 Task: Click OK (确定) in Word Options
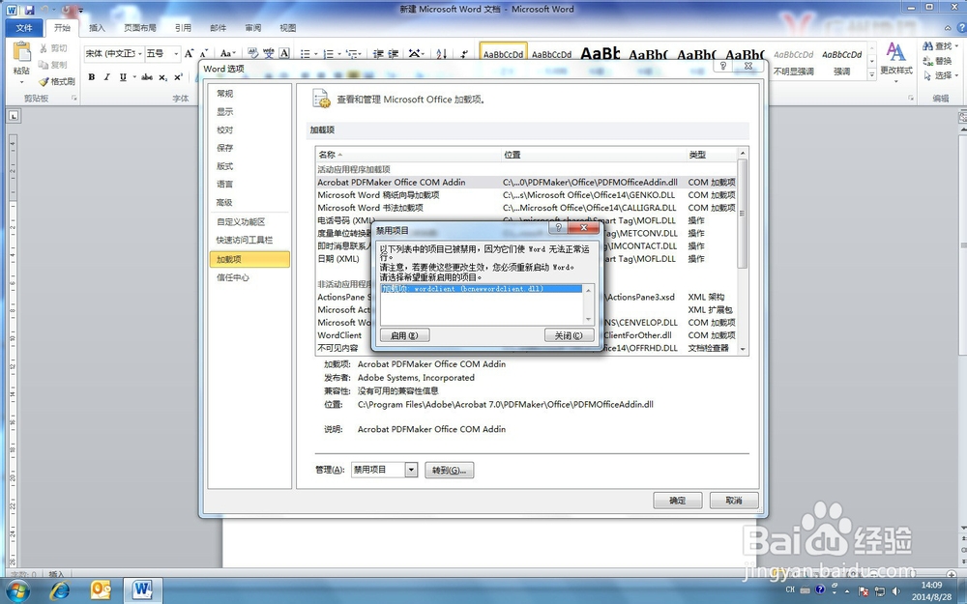[678, 501]
